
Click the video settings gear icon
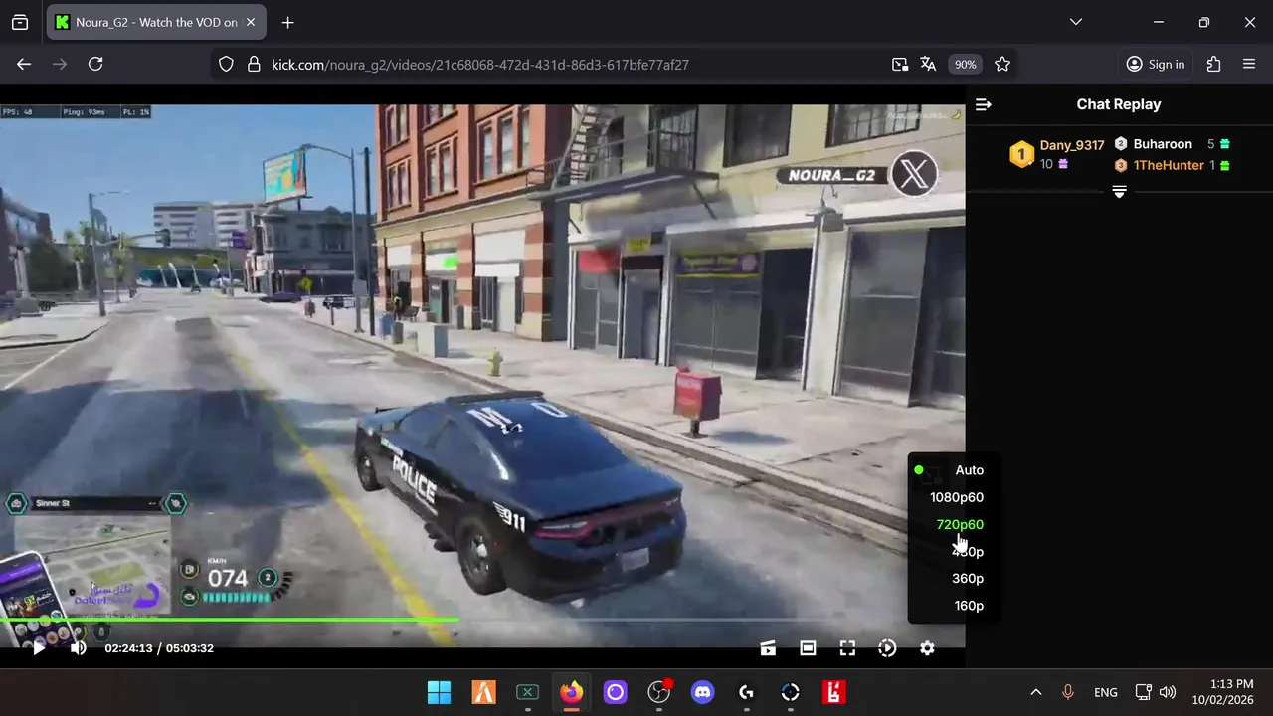[x=927, y=648]
